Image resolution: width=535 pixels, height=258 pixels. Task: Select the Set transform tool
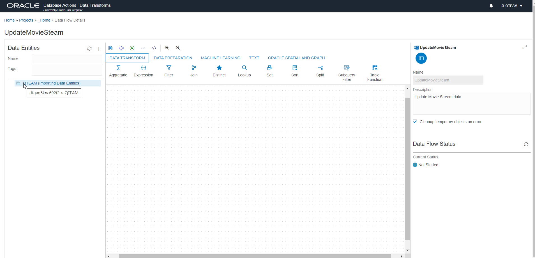pos(270,71)
